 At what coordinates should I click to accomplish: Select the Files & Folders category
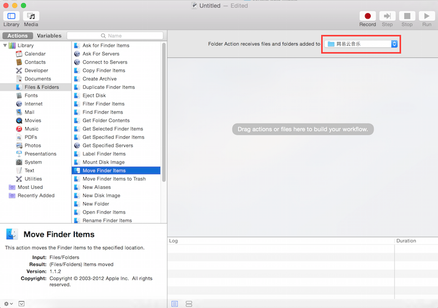[36, 87]
